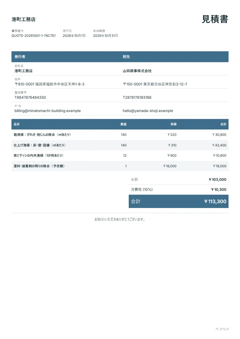Select address 〒810-0001 福岡県福岡市中央区天神1-8-3
The height and width of the screenshot is (339, 240).
pos(49,84)
